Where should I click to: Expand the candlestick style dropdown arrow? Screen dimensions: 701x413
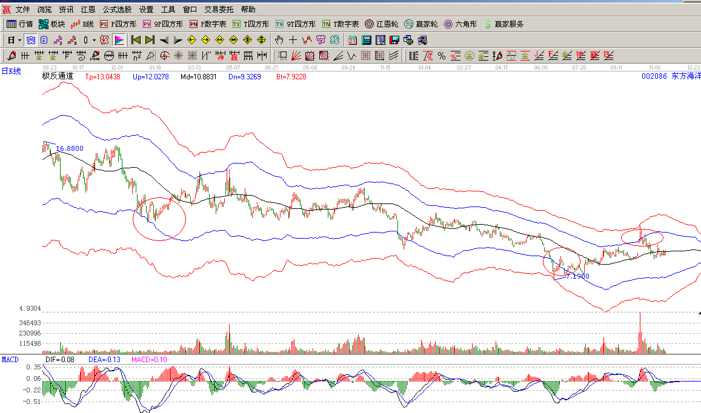93,40
